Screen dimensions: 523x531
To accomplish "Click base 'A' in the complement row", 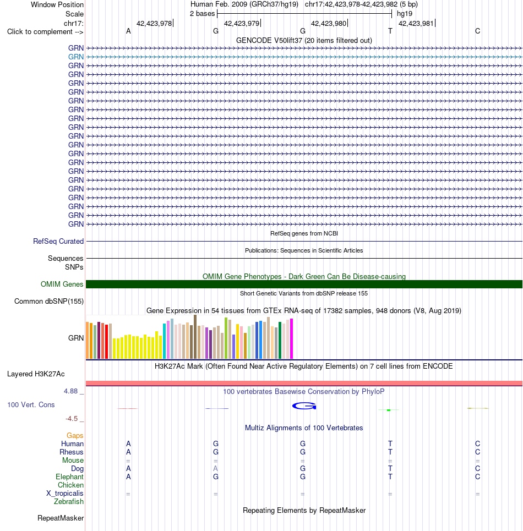I will tap(128, 31).
